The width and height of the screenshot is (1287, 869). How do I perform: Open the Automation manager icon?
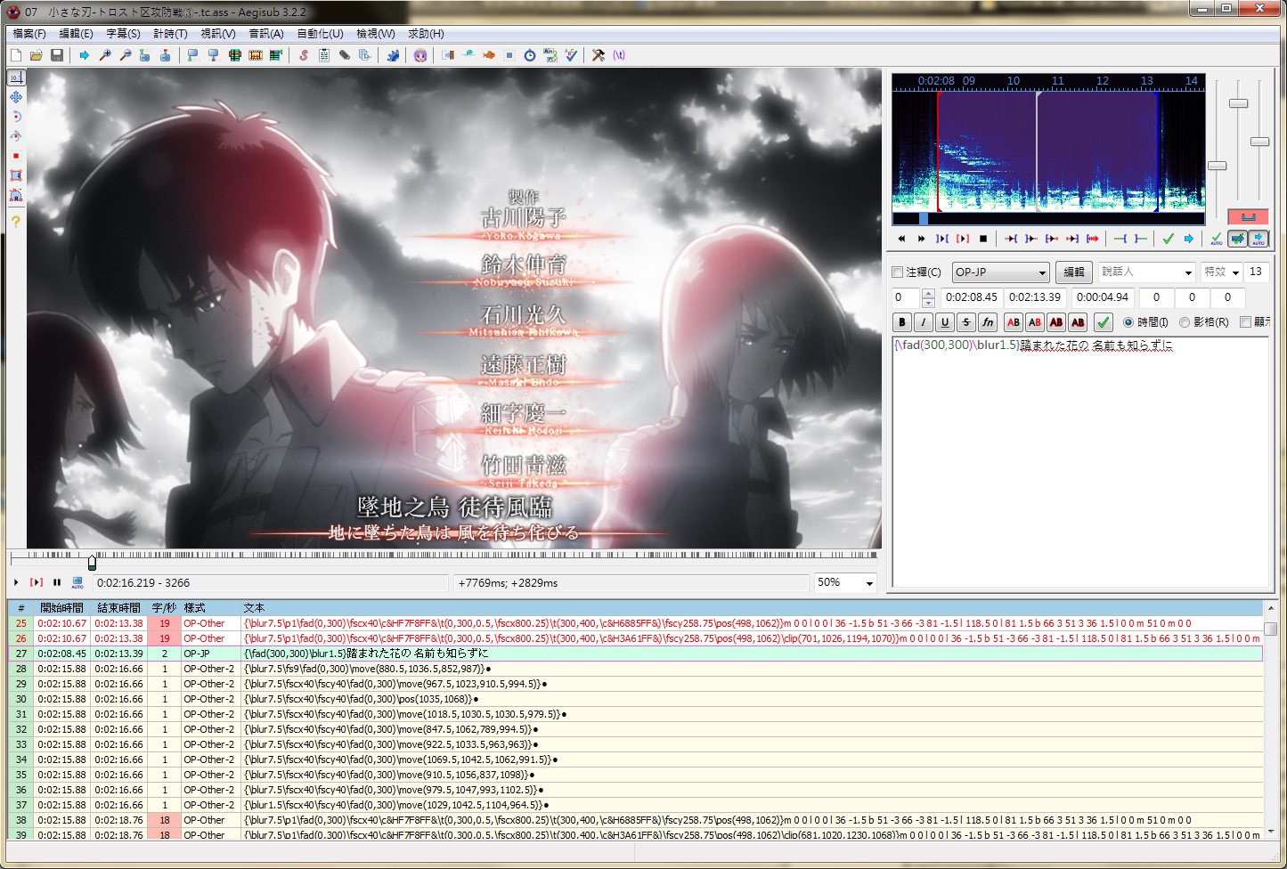point(393,55)
